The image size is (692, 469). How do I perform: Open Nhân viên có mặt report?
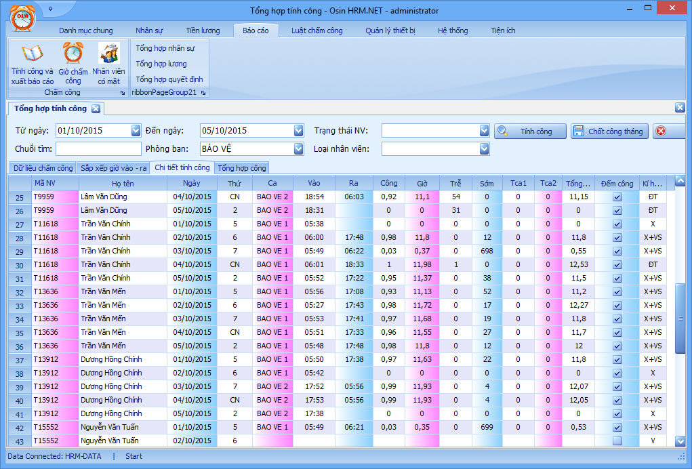coord(108,64)
